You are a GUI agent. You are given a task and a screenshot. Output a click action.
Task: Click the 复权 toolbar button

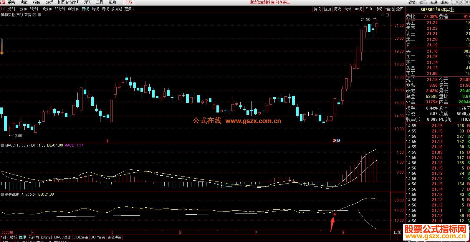(317, 9)
